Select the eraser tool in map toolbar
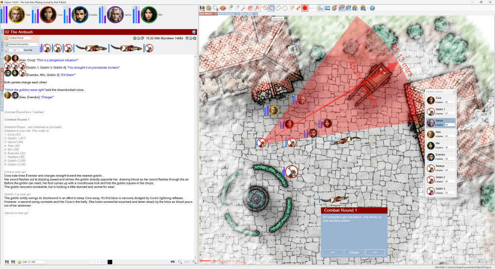Viewport: 495px width, 269px height. tap(299, 8)
